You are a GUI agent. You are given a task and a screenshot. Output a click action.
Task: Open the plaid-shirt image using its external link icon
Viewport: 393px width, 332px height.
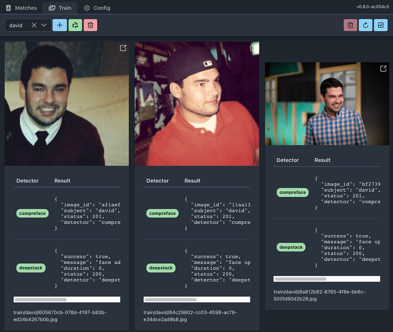(383, 69)
